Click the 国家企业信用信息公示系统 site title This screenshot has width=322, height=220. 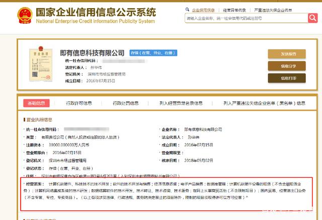pyautogui.click(x=96, y=12)
